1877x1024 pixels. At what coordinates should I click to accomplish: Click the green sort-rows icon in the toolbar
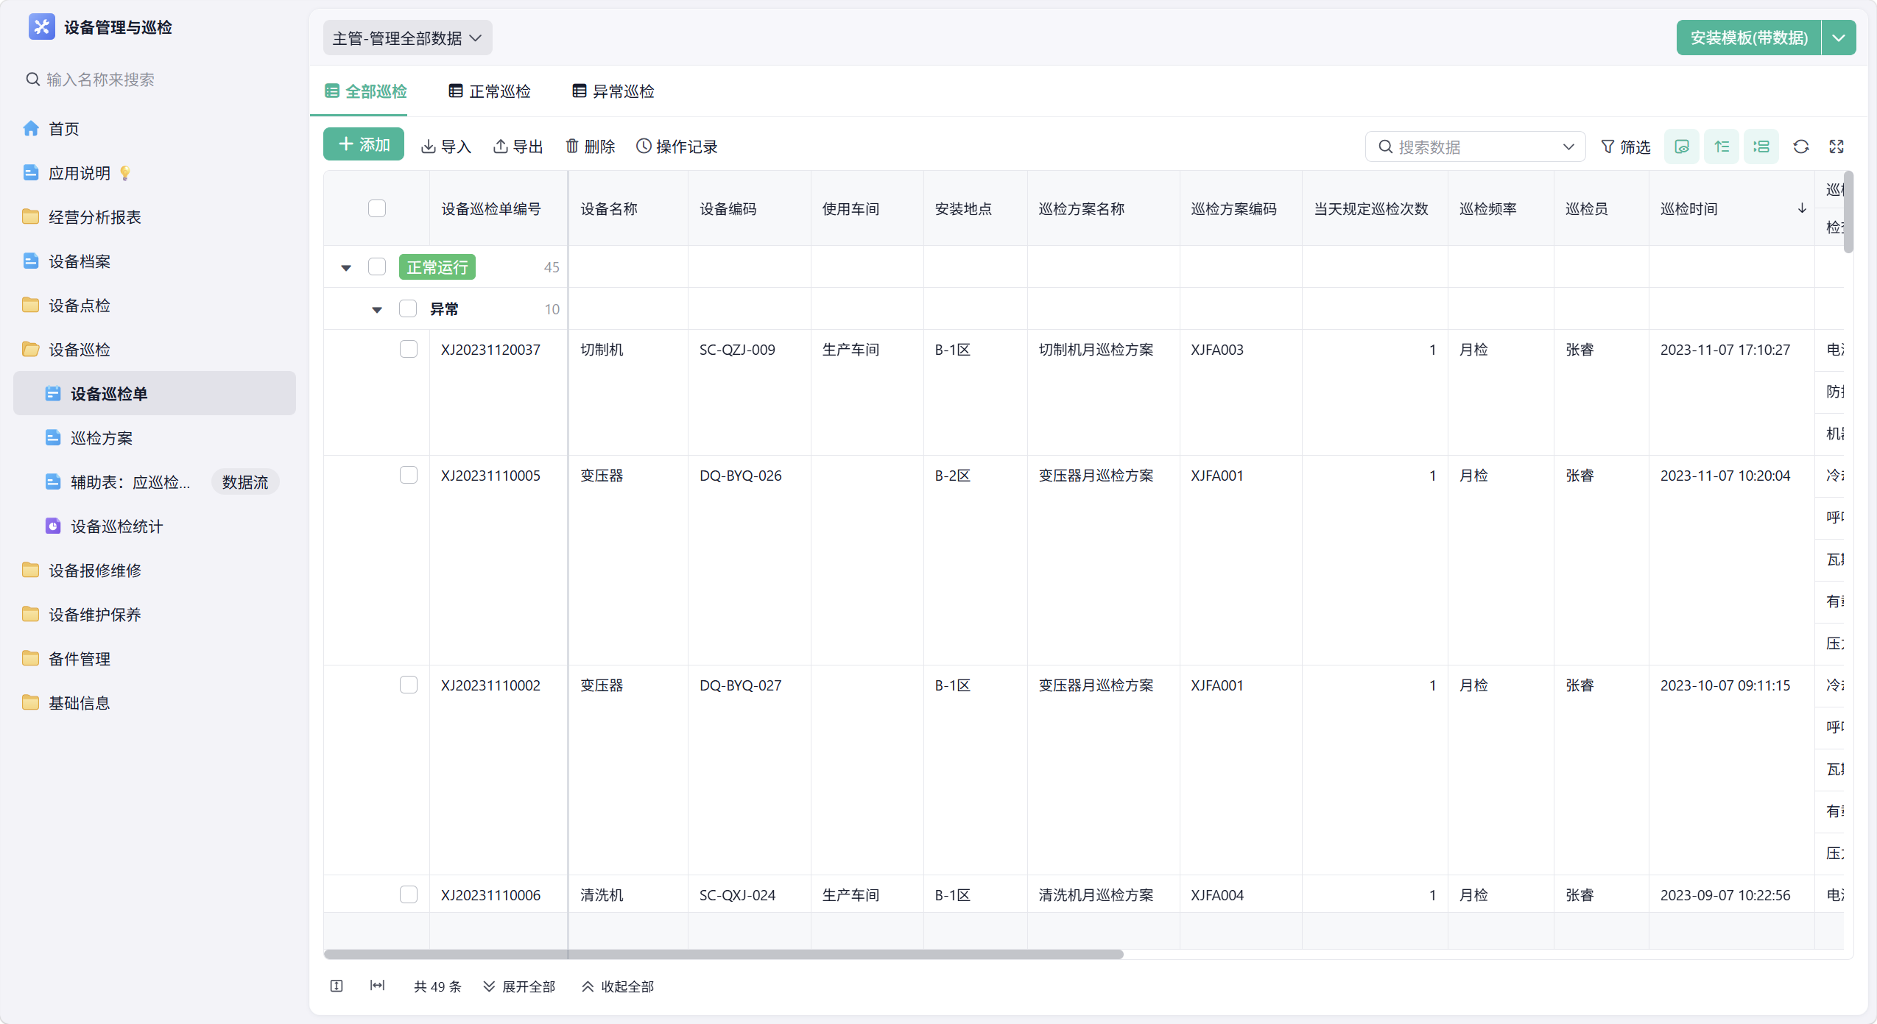click(1722, 146)
